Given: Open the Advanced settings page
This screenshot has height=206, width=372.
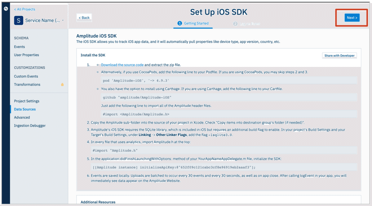Looking at the screenshot, I should 22,117.
